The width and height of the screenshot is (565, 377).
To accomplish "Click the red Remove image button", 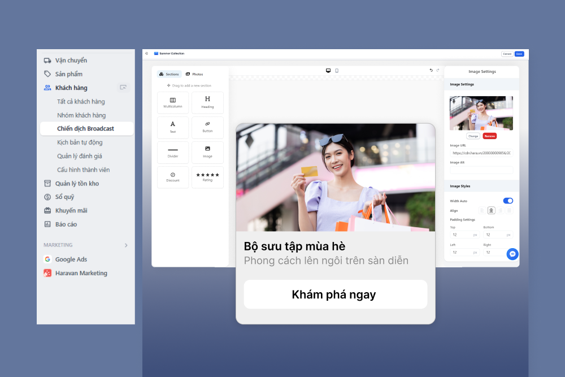I will pyautogui.click(x=489, y=136).
